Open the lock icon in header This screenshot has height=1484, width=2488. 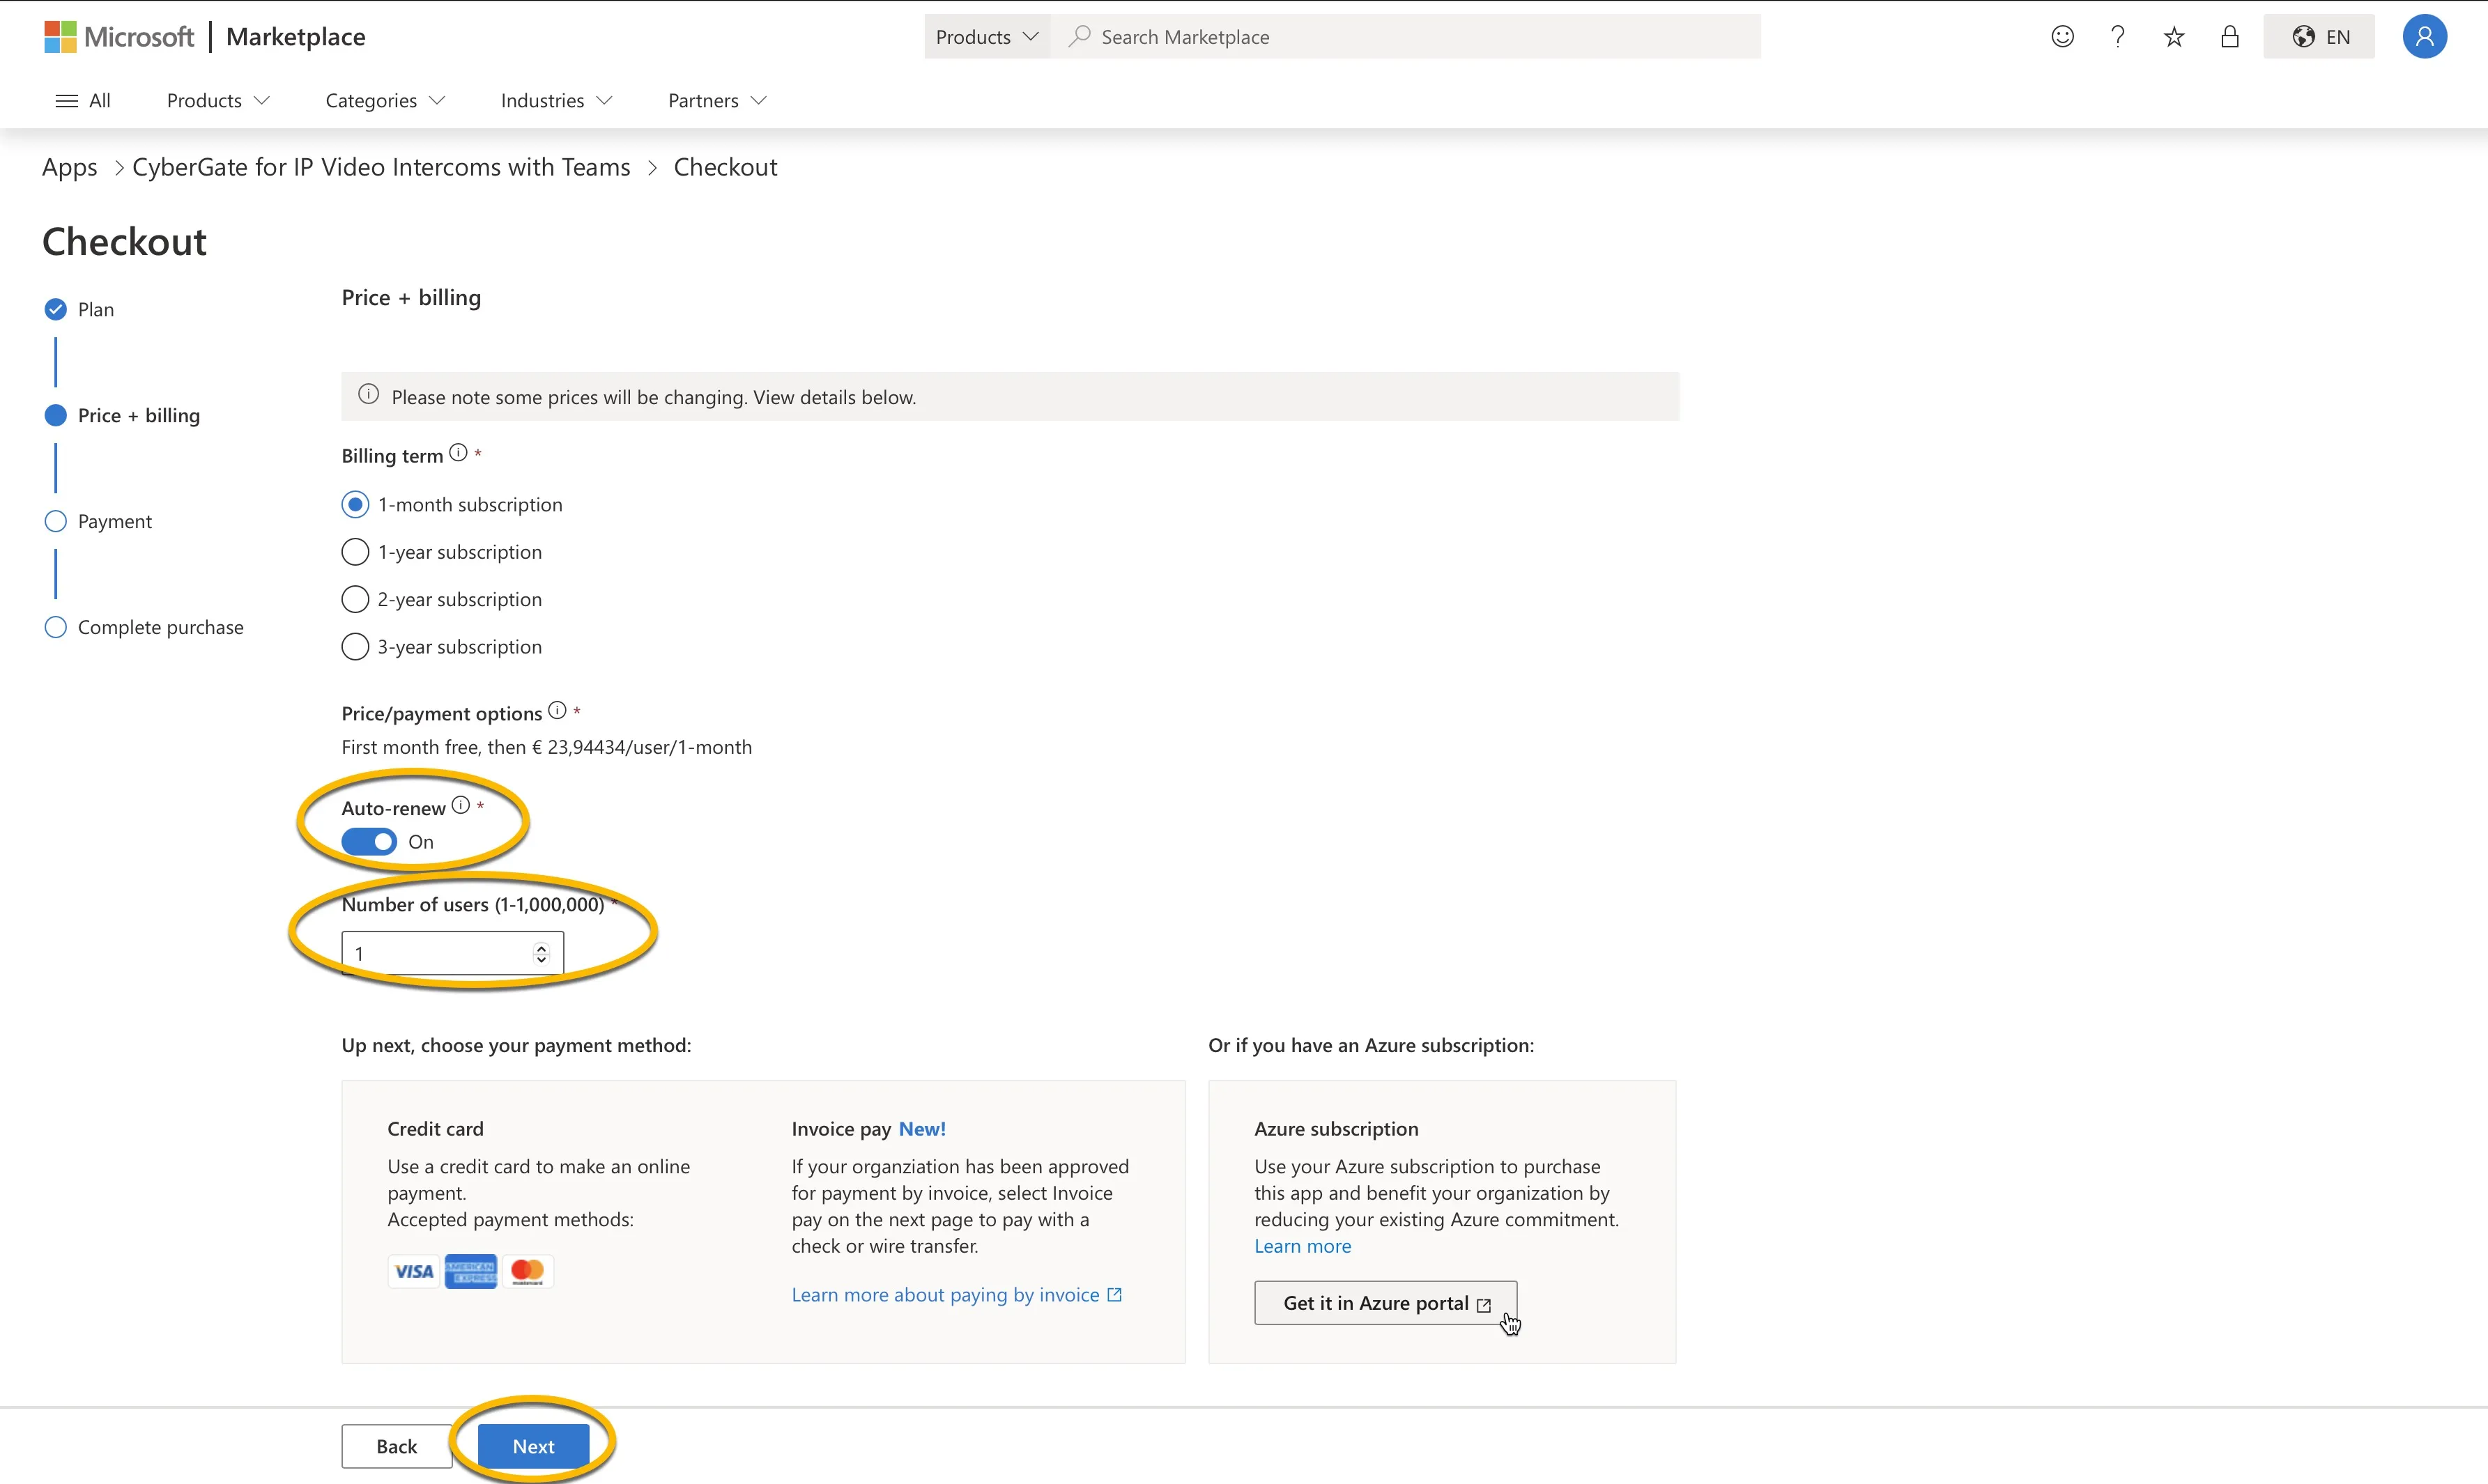2230,37
